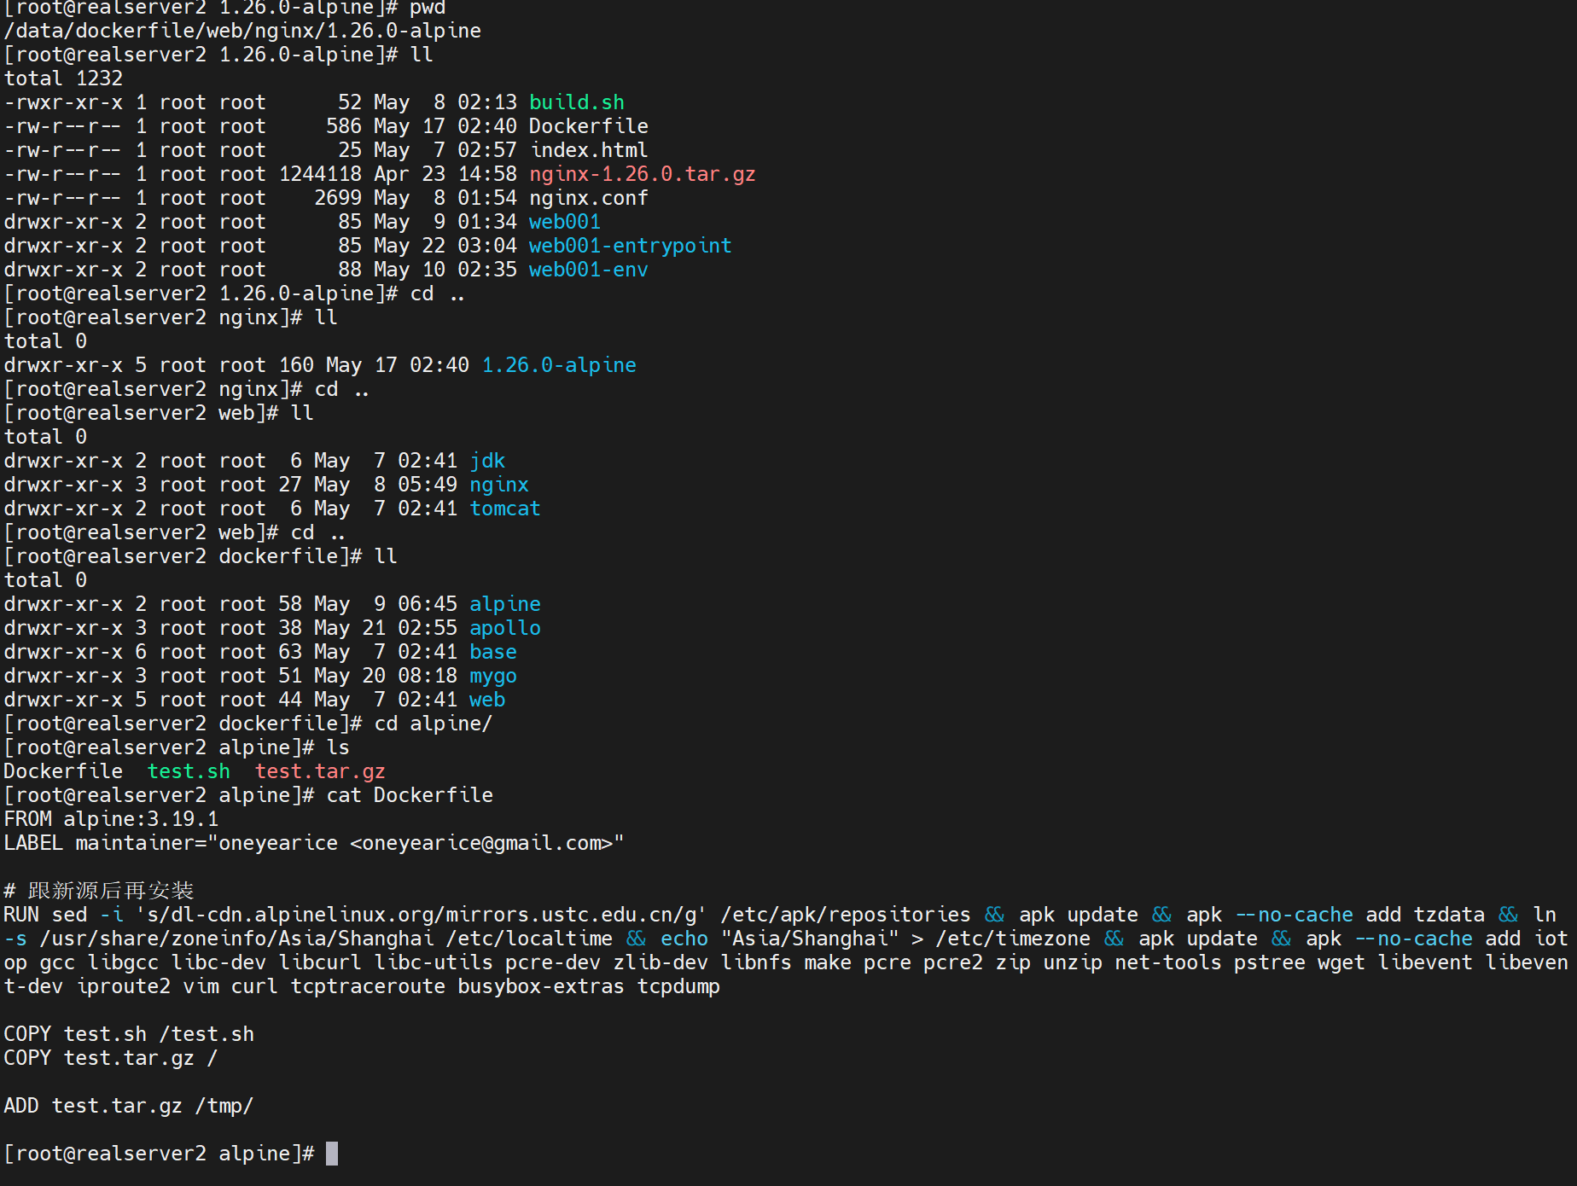Click the green build.sh filename
Image resolution: width=1577 pixels, height=1186 pixels.
(x=576, y=102)
